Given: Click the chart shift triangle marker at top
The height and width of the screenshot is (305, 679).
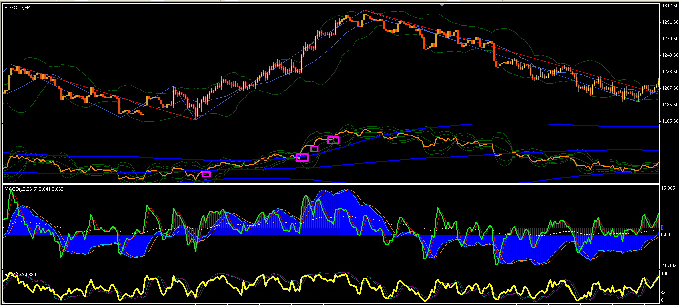Looking at the screenshot, I should click(442, 4).
